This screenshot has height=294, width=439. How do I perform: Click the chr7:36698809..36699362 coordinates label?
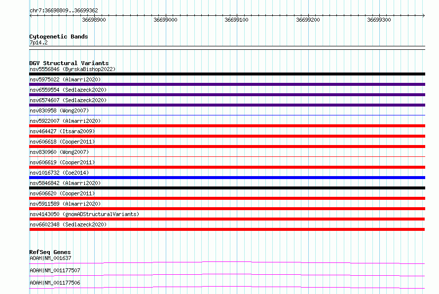64,11
